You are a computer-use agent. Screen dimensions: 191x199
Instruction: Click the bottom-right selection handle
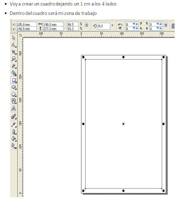tap(164, 191)
